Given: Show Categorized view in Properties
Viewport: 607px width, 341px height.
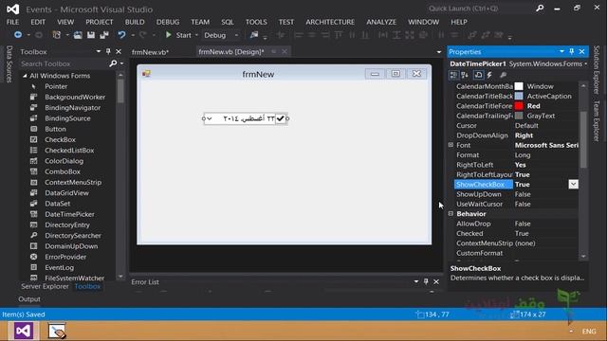Looking at the screenshot, I should 453,75.
